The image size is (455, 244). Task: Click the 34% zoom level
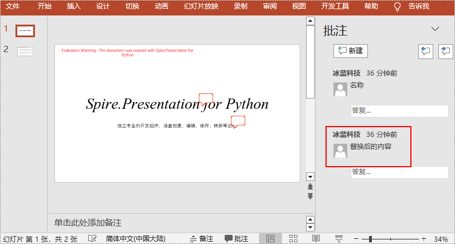click(x=441, y=239)
